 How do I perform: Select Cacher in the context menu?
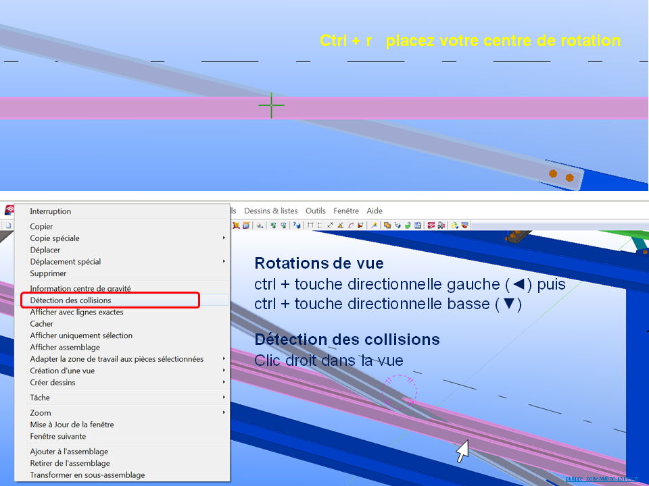coord(122,323)
